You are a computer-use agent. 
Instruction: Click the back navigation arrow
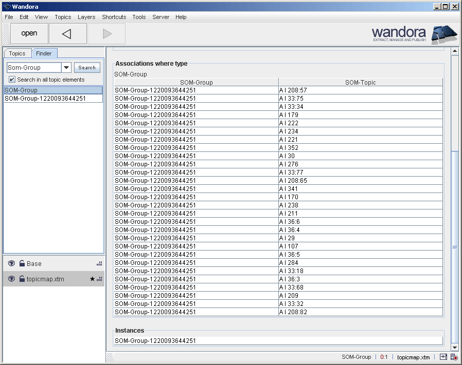pos(67,34)
